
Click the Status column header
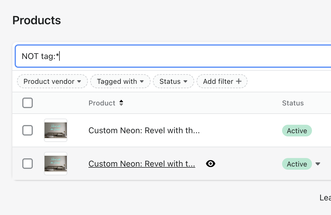click(293, 103)
